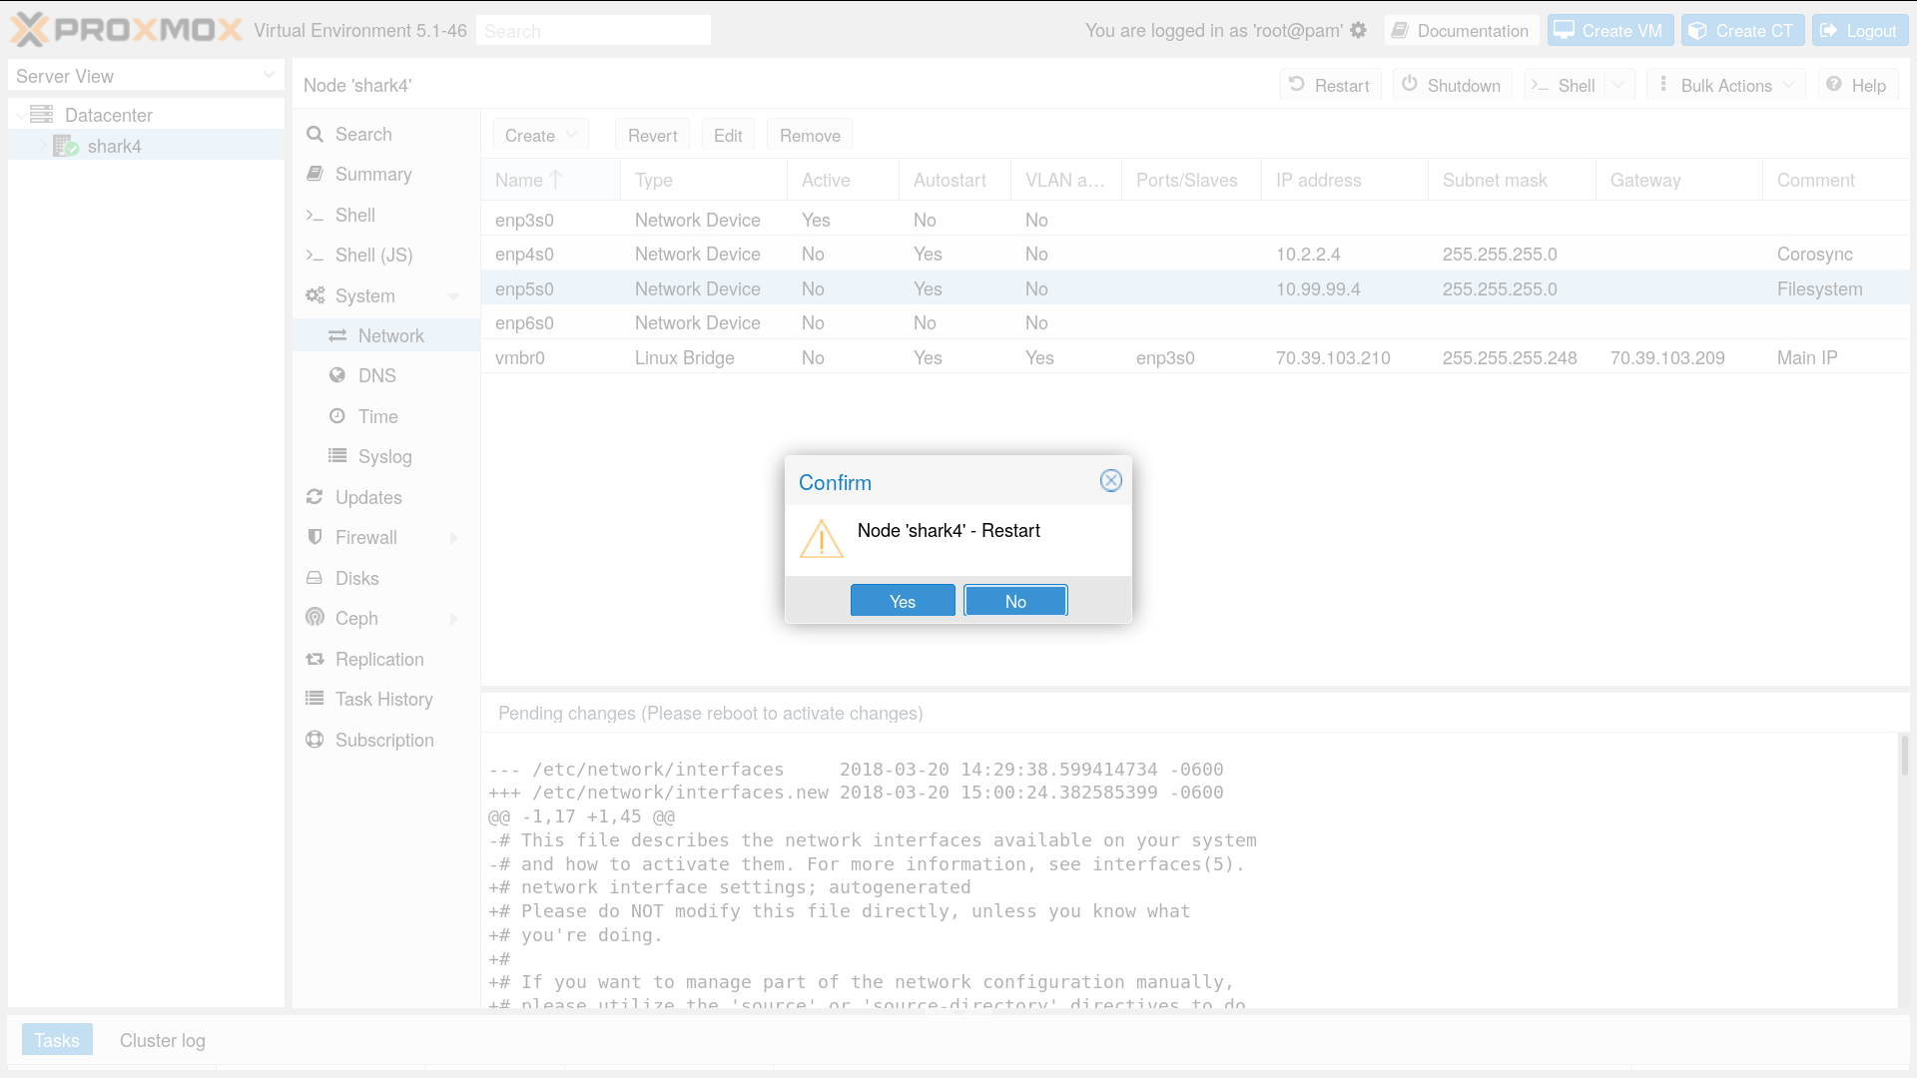Click the Ceph icon
The image size is (1917, 1078).
click(315, 618)
